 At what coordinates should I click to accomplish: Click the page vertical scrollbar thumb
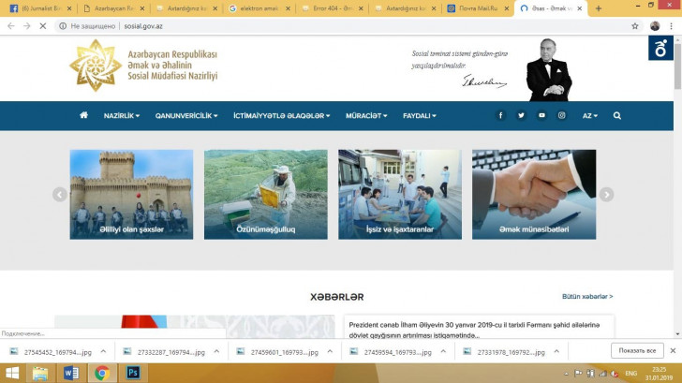coord(677,66)
